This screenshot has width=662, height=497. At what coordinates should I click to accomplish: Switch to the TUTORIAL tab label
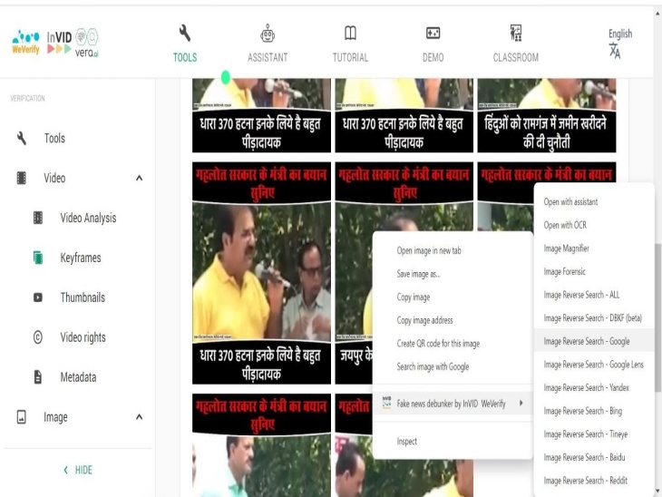pos(350,57)
